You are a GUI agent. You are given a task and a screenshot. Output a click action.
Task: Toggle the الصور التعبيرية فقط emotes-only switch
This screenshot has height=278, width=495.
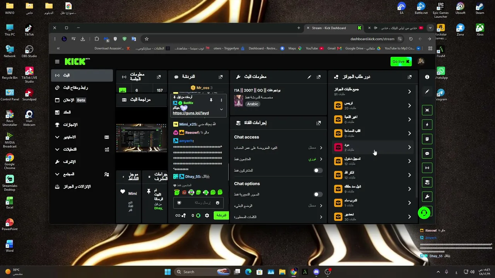[318, 194]
